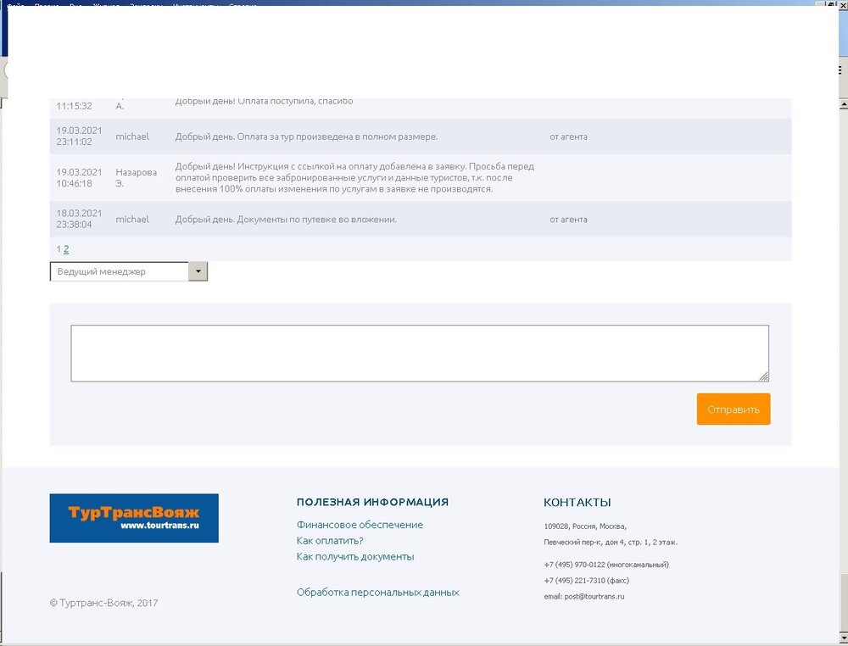Select michael's message about full tour payment

click(306, 136)
